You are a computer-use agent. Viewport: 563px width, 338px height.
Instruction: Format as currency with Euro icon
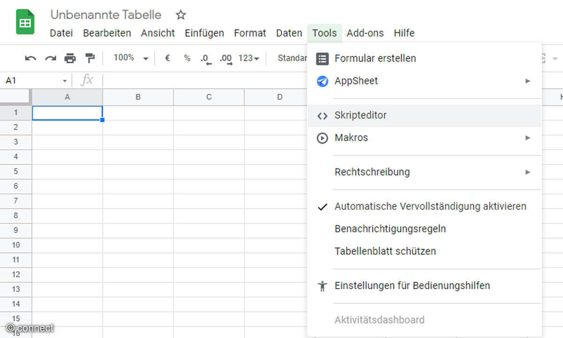[x=167, y=58]
